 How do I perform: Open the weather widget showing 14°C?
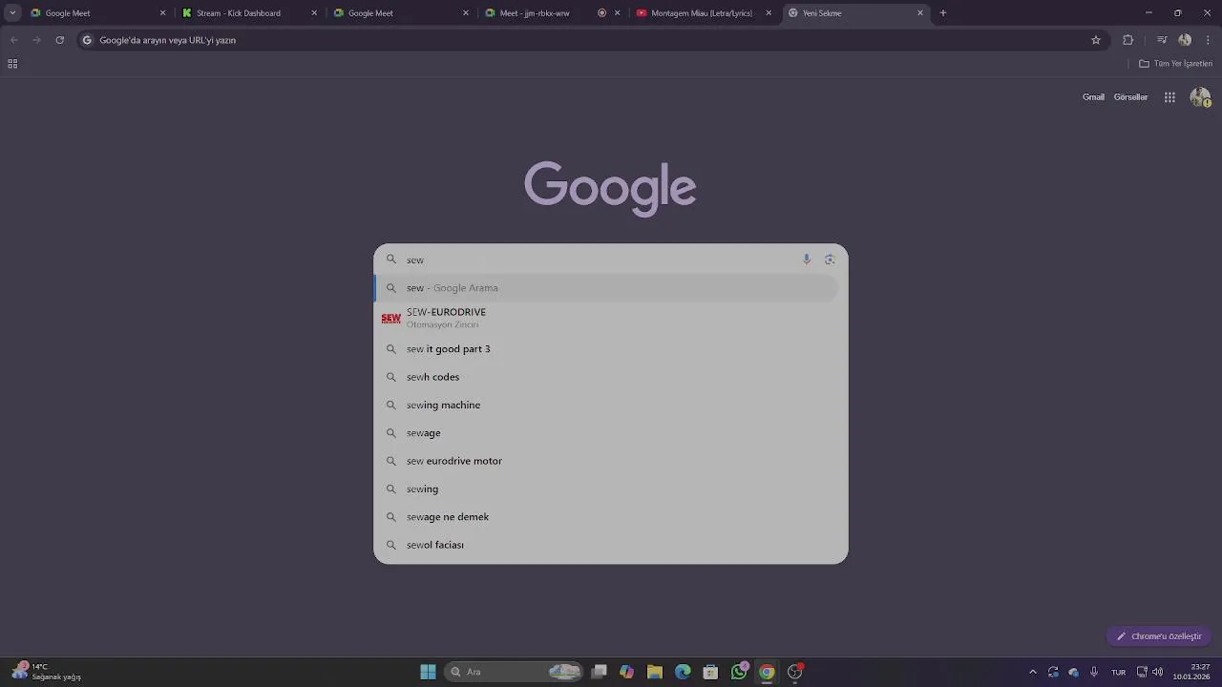[x=46, y=672]
